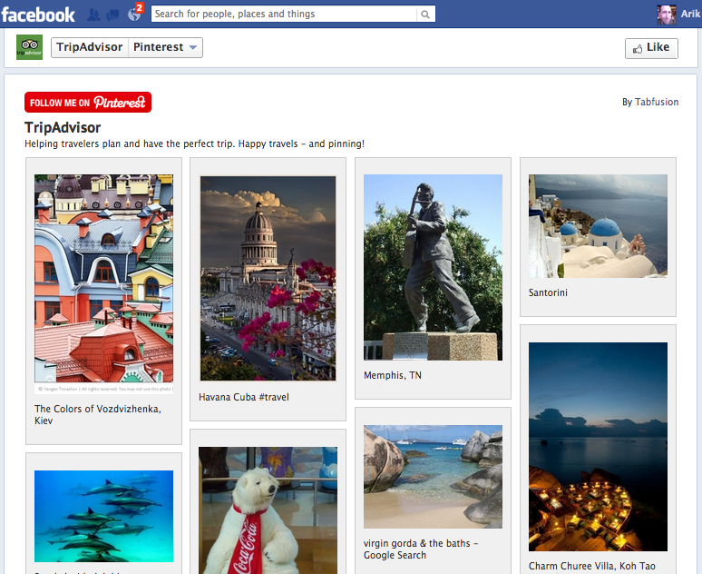Viewport: 702px width, 574px height.
Task: Open the messages icon
Action: (112, 15)
